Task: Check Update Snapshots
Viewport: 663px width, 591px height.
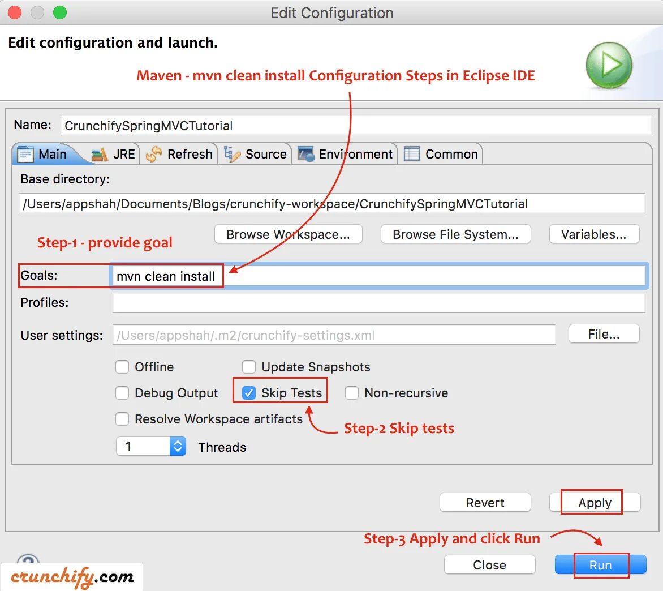Action: 249,367
